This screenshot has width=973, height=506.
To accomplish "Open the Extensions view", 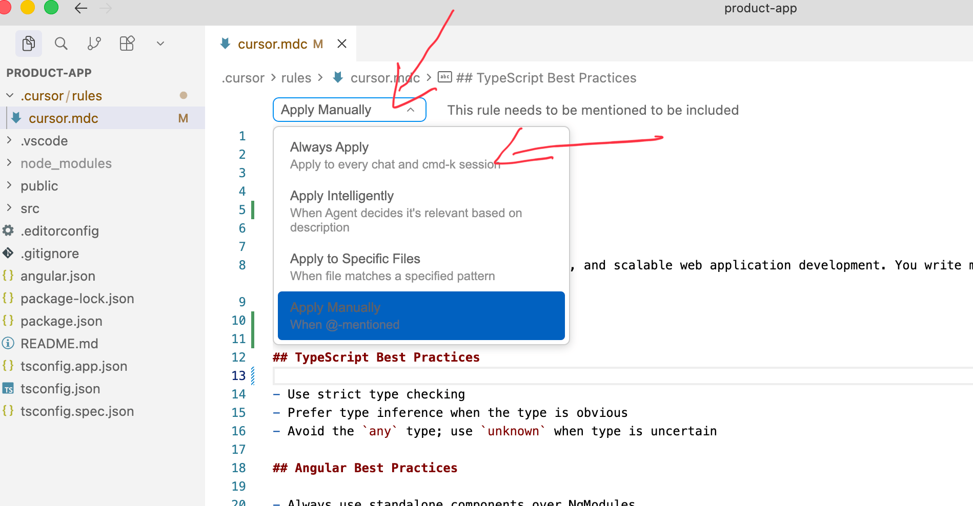I will coord(127,43).
